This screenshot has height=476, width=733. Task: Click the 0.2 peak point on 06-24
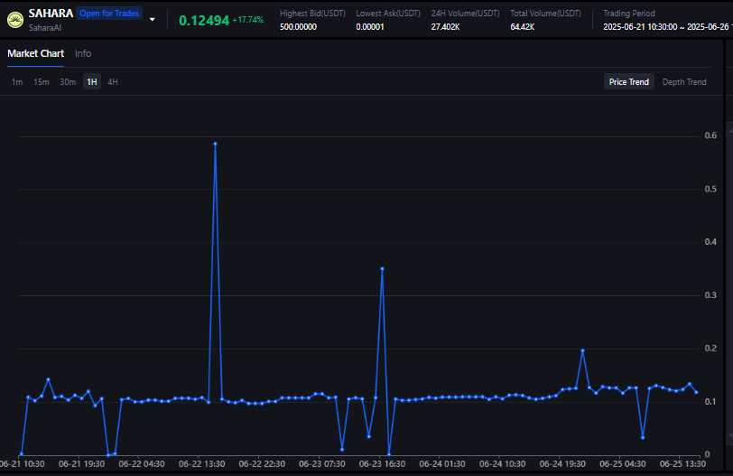point(582,350)
